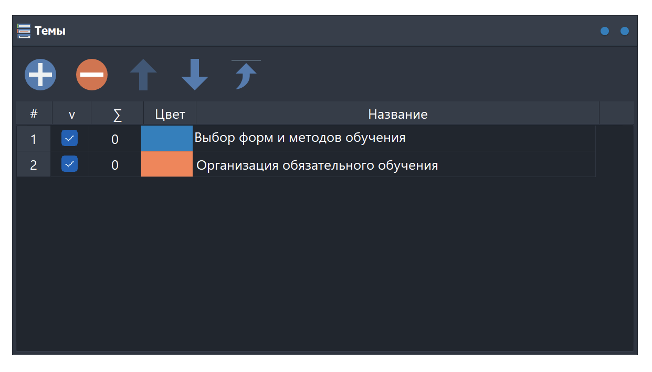Move selected theme up with arrow icon

coord(143,75)
